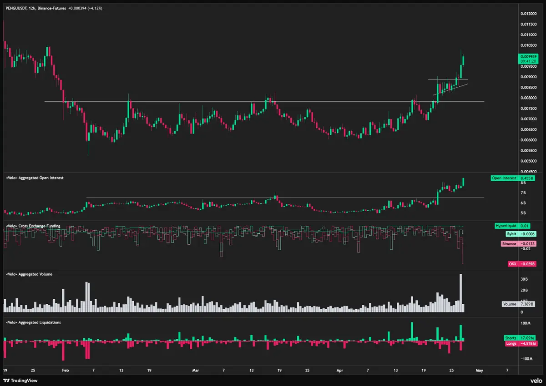
Task: Click the Mar label on the time axis
Action: (196, 371)
